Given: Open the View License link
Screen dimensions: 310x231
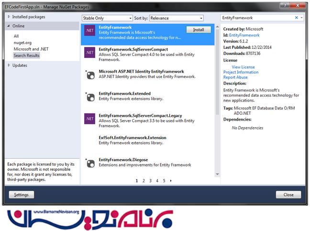Looking at the screenshot, I should coord(243,67).
